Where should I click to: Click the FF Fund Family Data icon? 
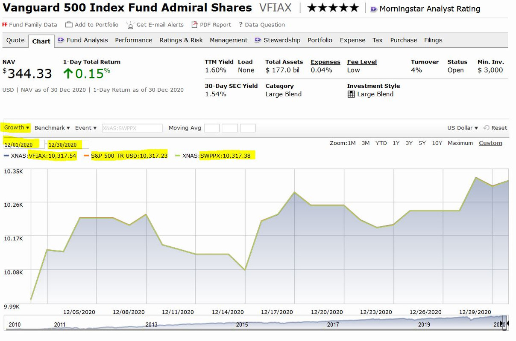(x=5, y=24)
